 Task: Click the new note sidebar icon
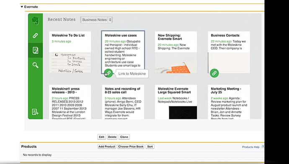click(35, 112)
